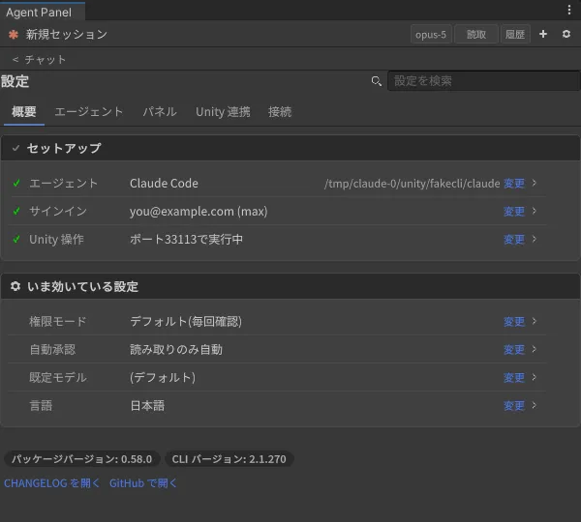This screenshot has height=522, width=581.
Task: Click the ポート33113で実行中 status text
Action: 186,240
